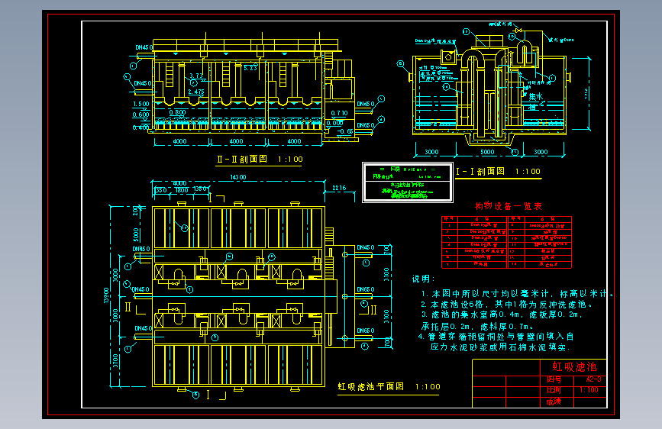The width and height of the screenshot is (662, 429).
Task: Click the 1800 dimension above the plan
Action: pyautogui.click(x=182, y=190)
